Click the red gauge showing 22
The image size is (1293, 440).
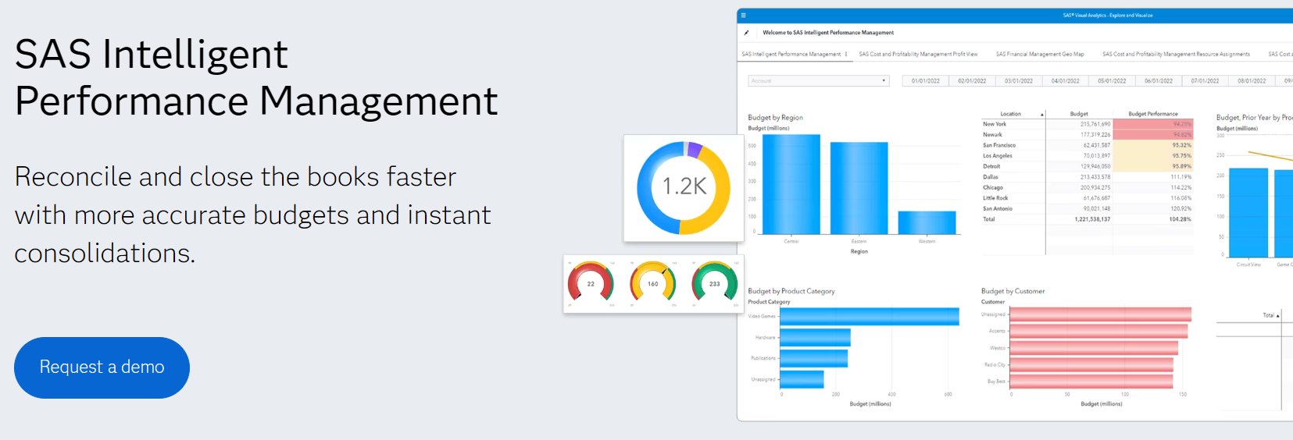591,283
